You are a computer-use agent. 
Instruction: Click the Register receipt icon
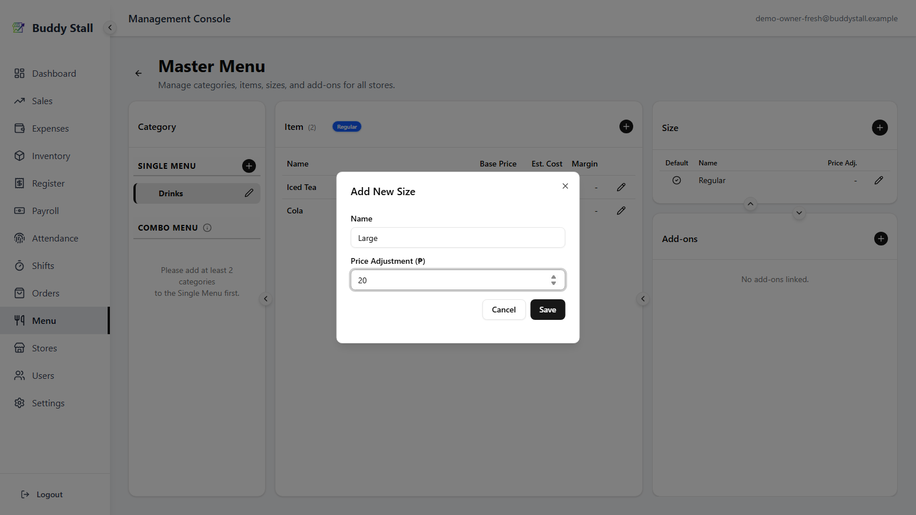click(x=19, y=183)
